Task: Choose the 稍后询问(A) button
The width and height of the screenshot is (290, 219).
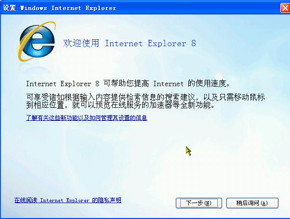Action: click(x=252, y=203)
